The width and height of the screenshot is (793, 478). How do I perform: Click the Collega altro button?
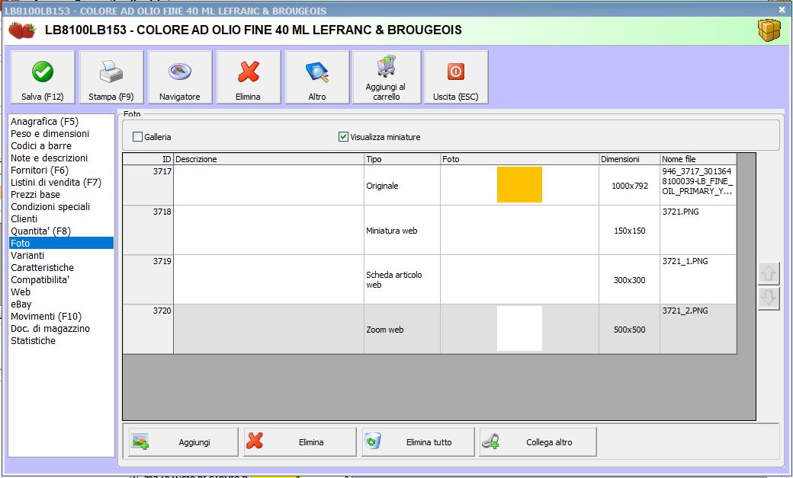(538, 442)
